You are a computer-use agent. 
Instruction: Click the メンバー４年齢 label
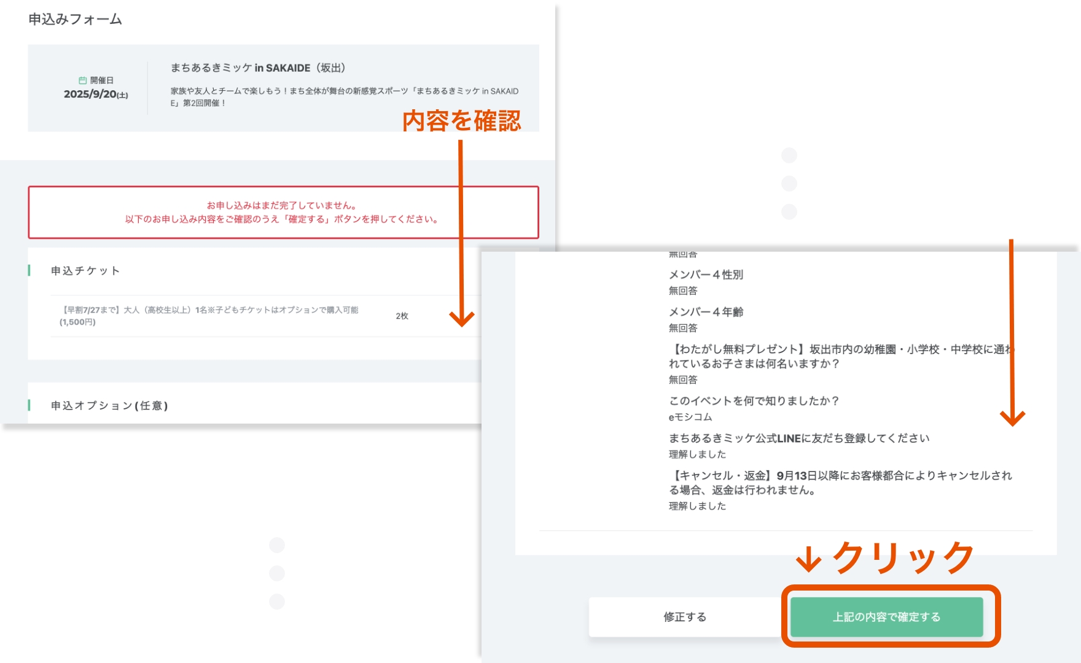[x=706, y=312]
